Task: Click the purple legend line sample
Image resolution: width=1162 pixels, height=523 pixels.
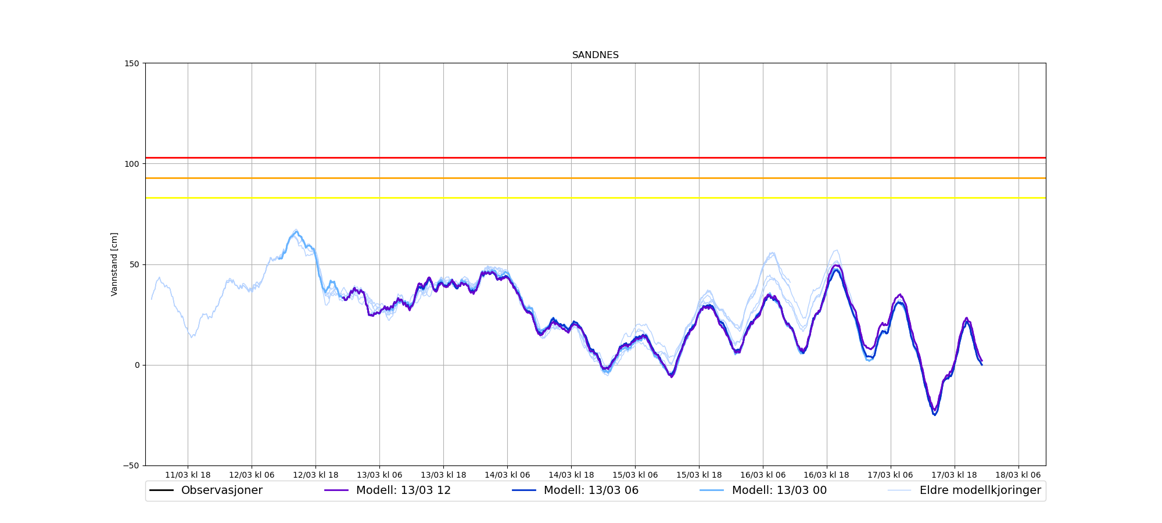Action: point(336,490)
